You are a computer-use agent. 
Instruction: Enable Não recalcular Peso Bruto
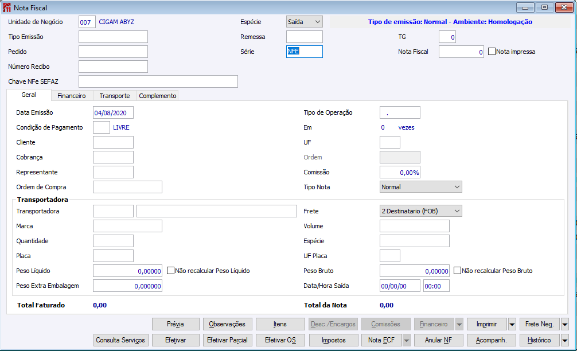coord(457,271)
